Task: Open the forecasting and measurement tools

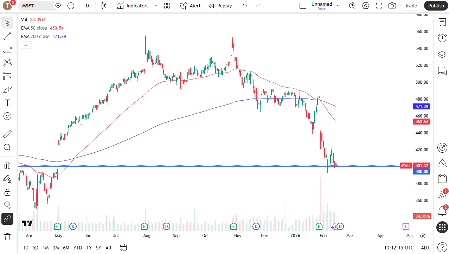Action: coord(7,76)
